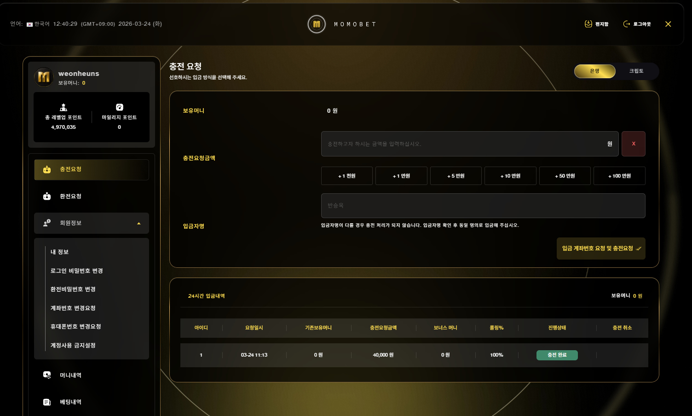The height and width of the screenshot is (416, 692).
Task: Select 계좌번호 변경요청 submenu item
Action: (x=73, y=308)
